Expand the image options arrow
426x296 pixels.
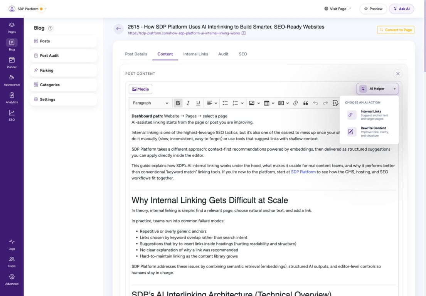pos(259,103)
